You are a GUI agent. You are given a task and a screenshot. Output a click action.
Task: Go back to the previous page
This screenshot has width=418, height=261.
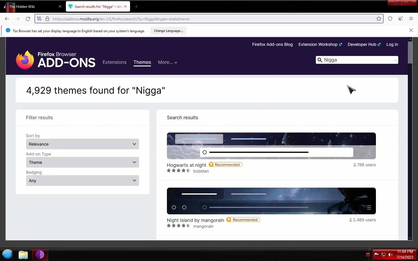[x=7, y=19]
